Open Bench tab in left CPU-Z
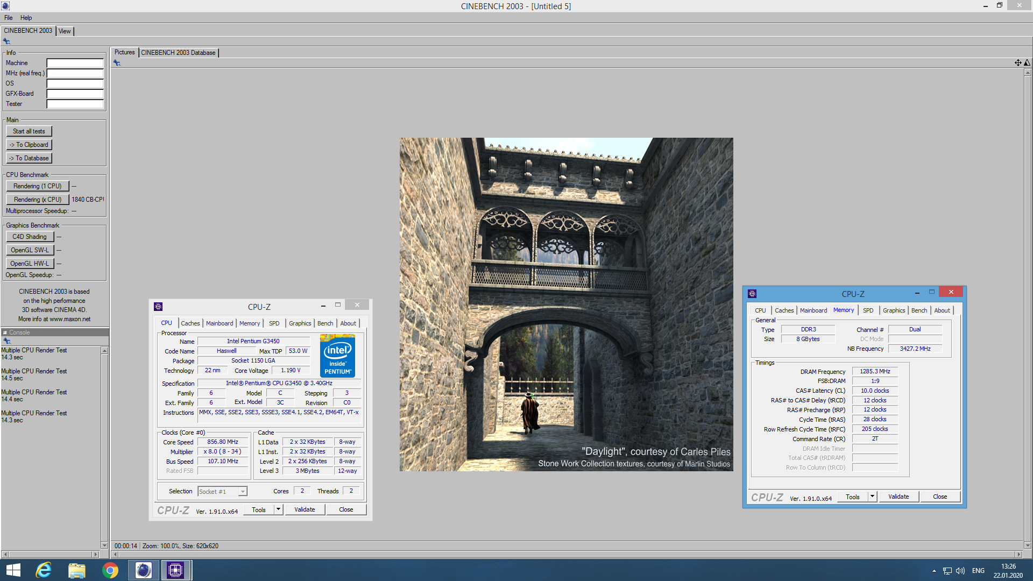1033x581 pixels. point(326,323)
